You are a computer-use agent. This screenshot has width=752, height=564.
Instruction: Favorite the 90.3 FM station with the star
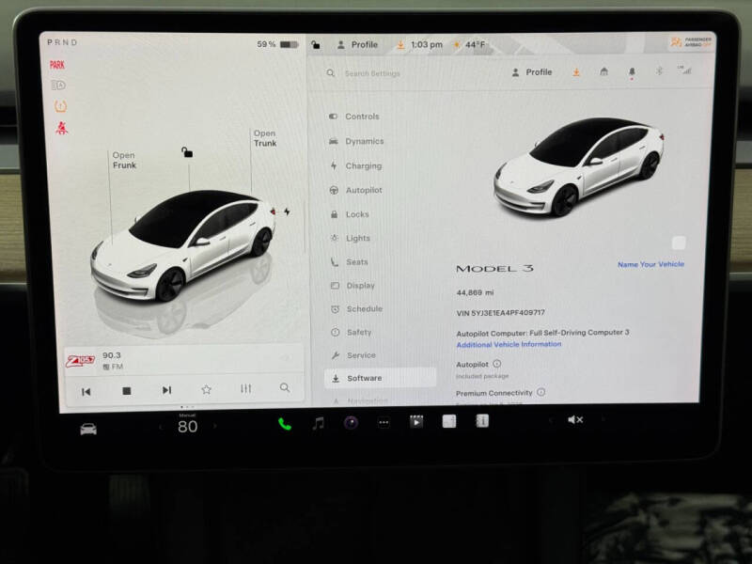pyautogui.click(x=206, y=387)
